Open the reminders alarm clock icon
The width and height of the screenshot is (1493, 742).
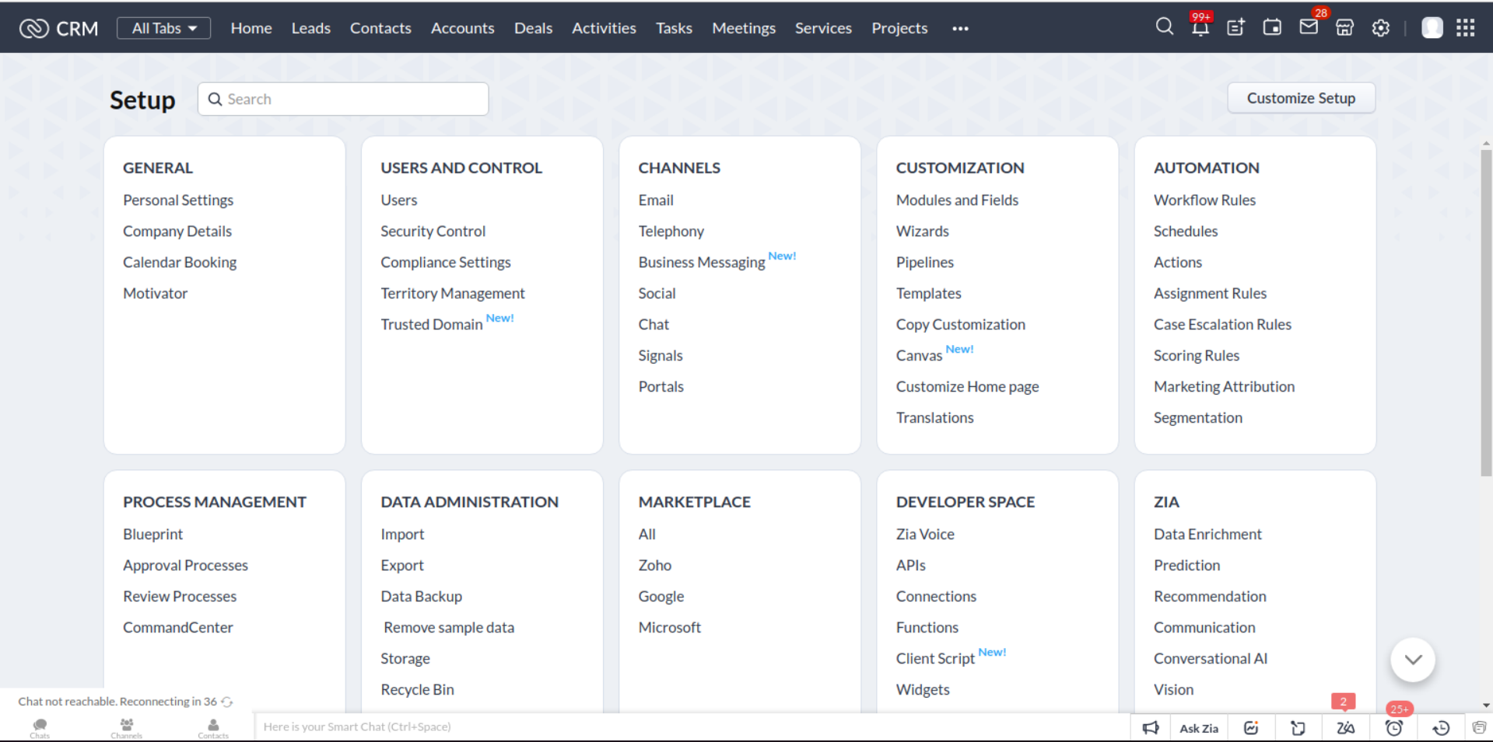pyautogui.click(x=1393, y=727)
